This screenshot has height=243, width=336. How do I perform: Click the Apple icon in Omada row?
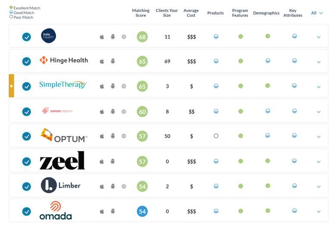(102, 212)
